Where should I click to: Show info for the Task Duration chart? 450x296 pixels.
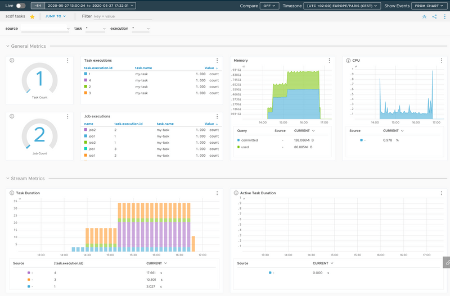coord(12,193)
